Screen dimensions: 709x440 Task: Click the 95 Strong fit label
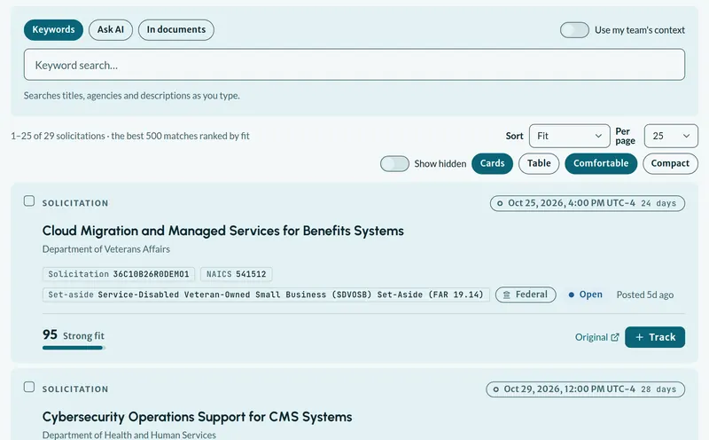[x=74, y=335]
